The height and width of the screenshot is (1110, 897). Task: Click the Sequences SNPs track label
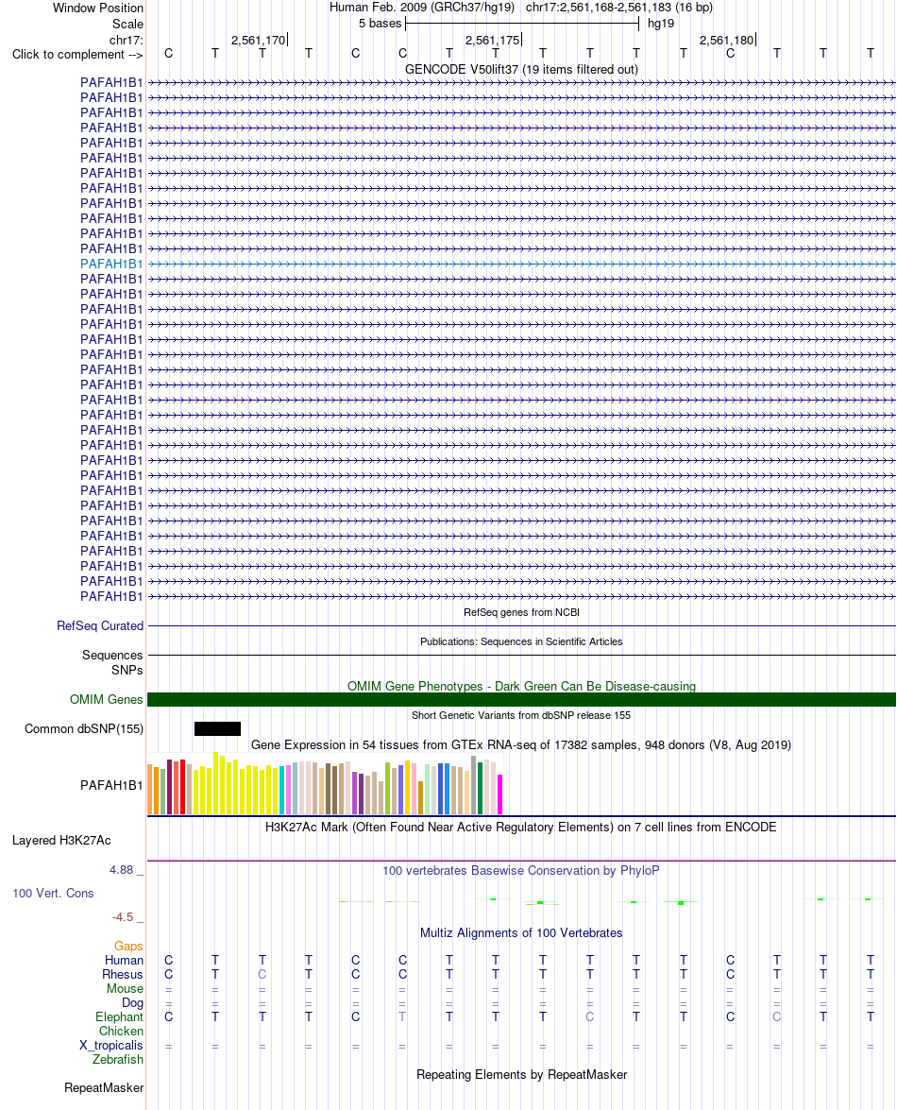(112, 662)
